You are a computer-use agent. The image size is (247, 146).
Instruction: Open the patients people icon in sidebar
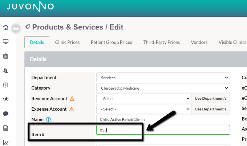[x=6, y=71]
